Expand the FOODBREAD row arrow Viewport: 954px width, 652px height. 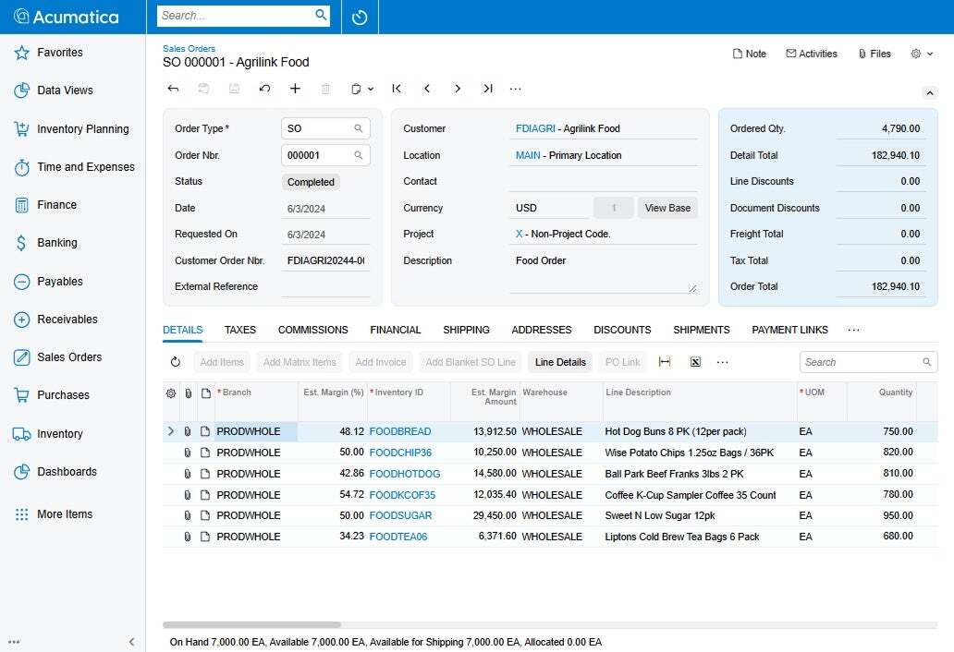[170, 431]
